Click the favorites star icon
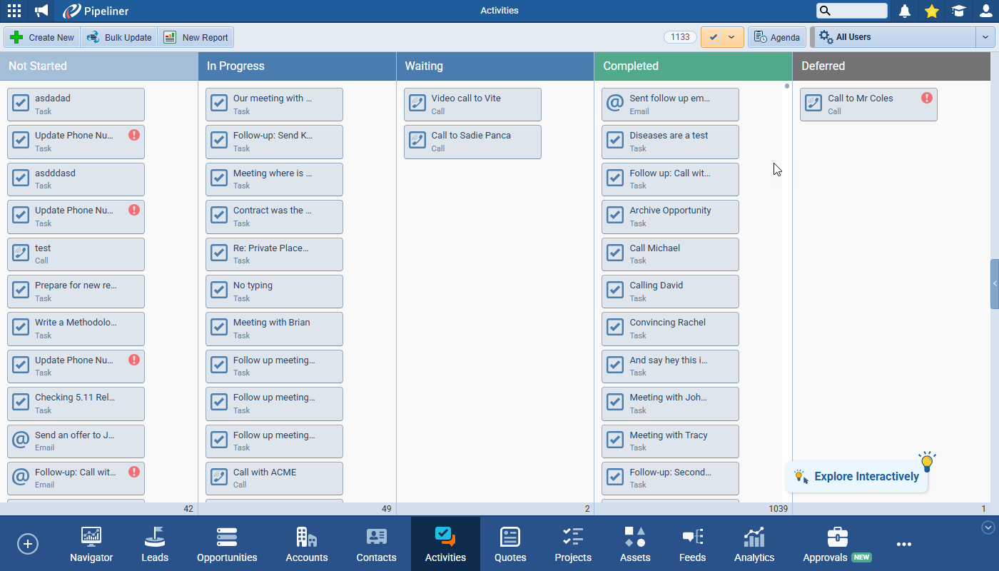Viewport: 999px width, 571px height. [x=931, y=11]
